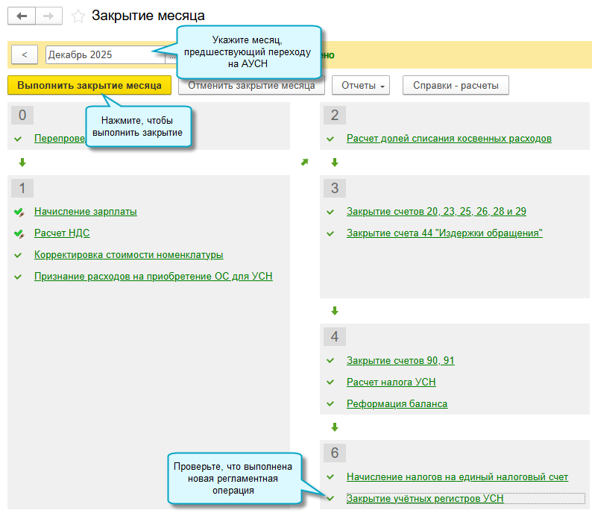The height and width of the screenshot is (516, 592).
Task: Open Закрытие счета 44 "Издержки обращения"
Action: [444, 233]
